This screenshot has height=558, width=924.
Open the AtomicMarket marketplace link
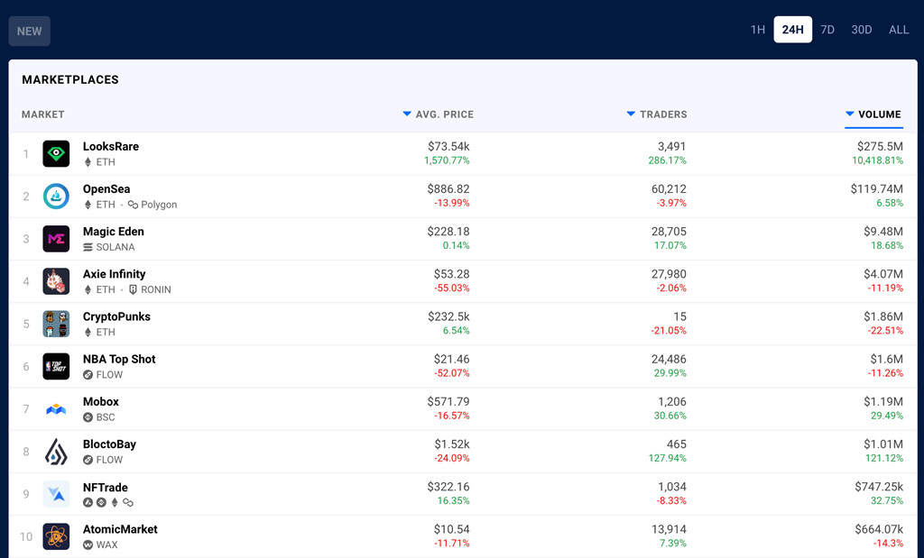pyautogui.click(x=120, y=529)
